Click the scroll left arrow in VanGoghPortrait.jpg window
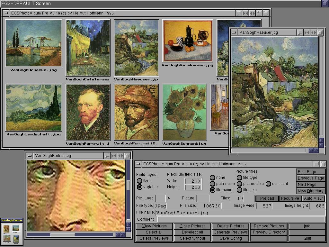The height and width of the screenshot is (247, 329). coord(118,234)
